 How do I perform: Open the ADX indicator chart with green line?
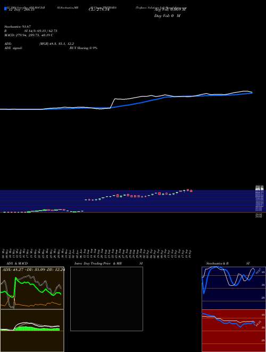click(x=32, y=288)
